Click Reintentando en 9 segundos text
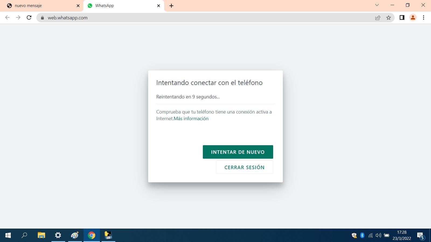The width and height of the screenshot is (431, 242). click(188, 97)
